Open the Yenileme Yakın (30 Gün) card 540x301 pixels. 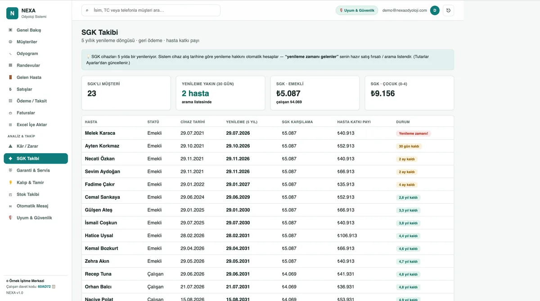(x=220, y=93)
